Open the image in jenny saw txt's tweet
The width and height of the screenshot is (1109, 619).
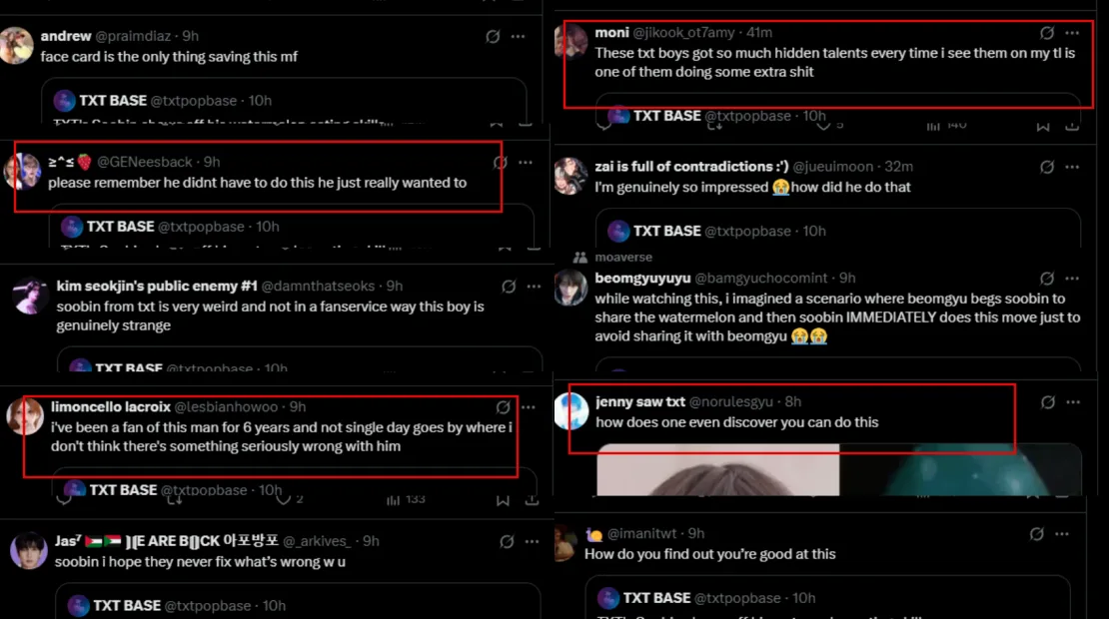point(839,470)
